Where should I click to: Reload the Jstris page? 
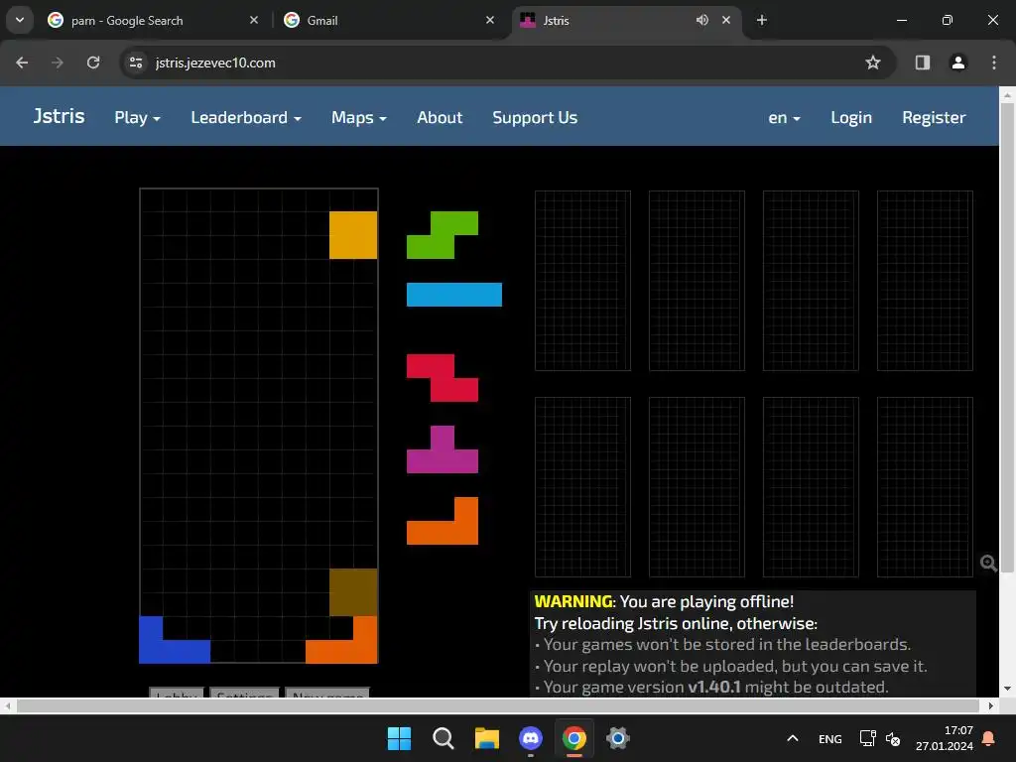(x=93, y=63)
